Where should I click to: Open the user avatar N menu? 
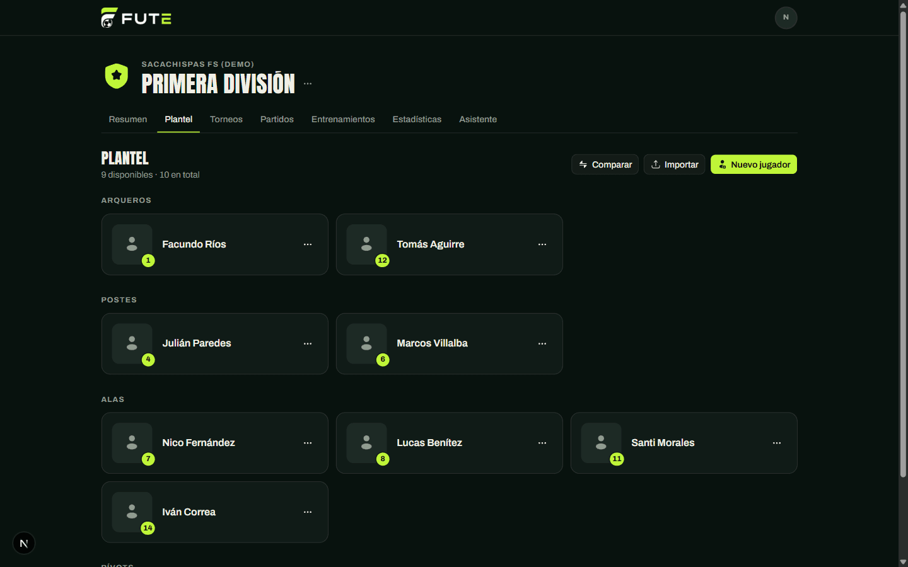click(x=786, y=18)
